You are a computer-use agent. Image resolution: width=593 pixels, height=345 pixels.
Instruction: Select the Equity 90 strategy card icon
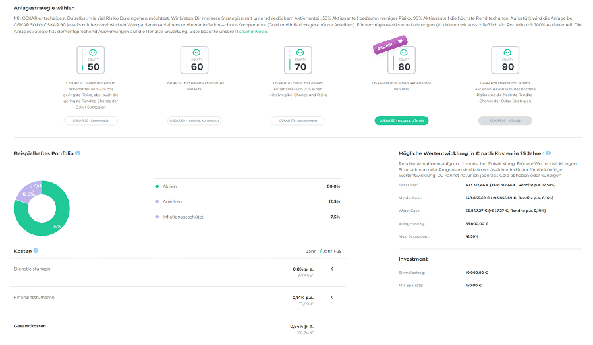[505, 60]
